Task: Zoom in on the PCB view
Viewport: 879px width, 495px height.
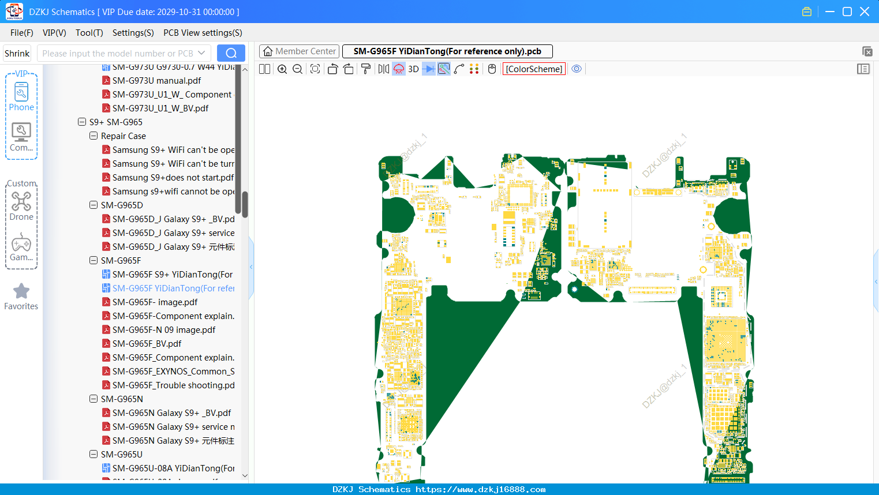Action: tap(282, 69)
